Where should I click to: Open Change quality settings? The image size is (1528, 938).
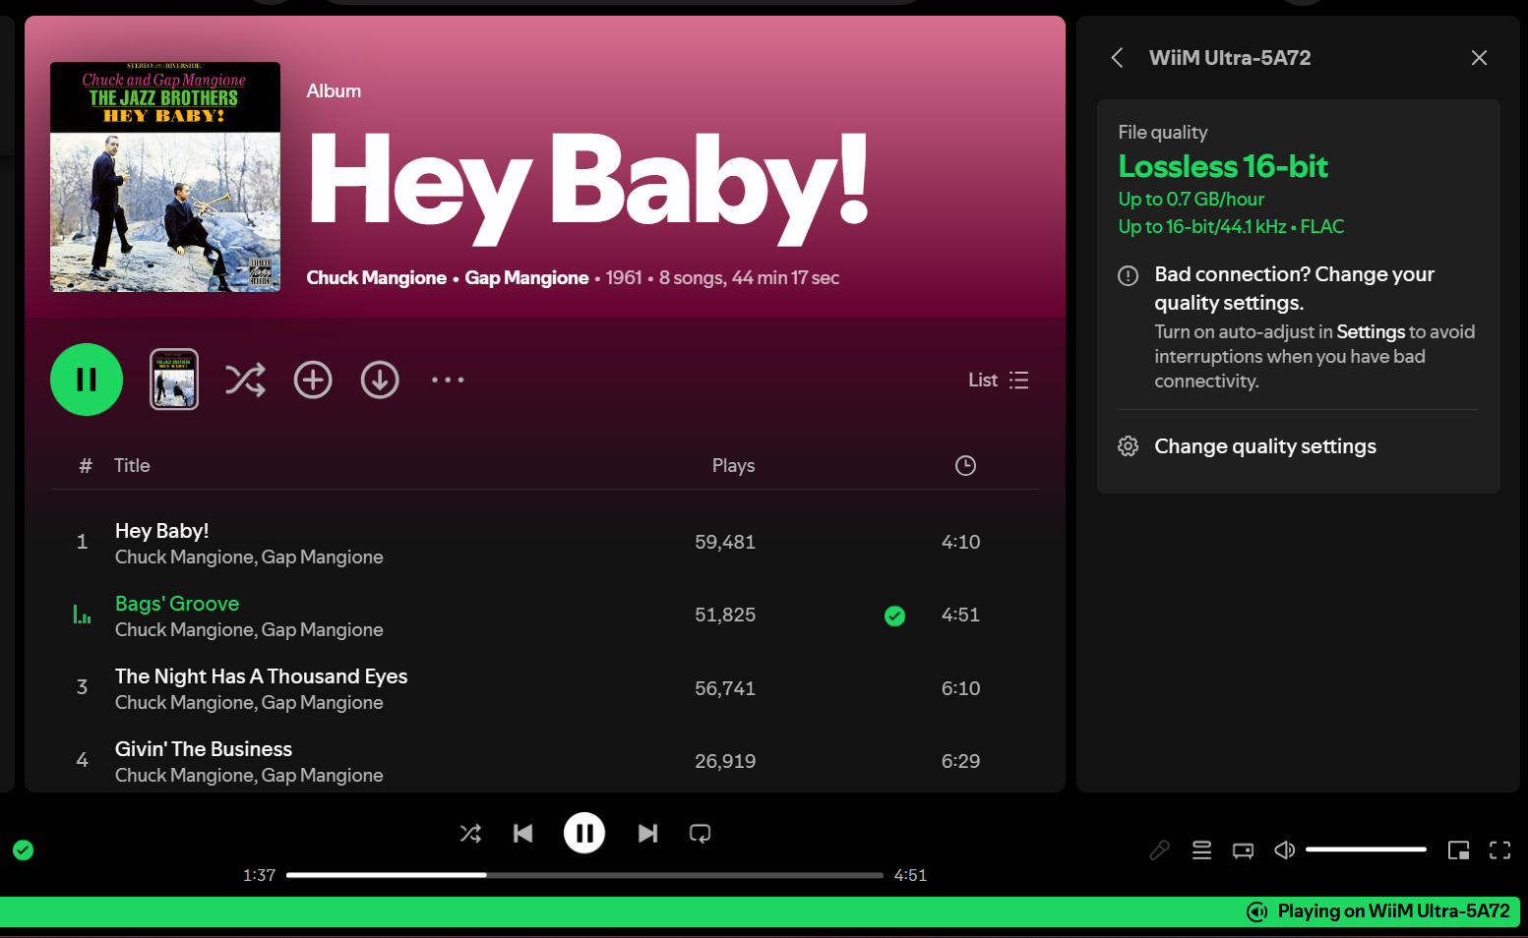coord(1265,446)
